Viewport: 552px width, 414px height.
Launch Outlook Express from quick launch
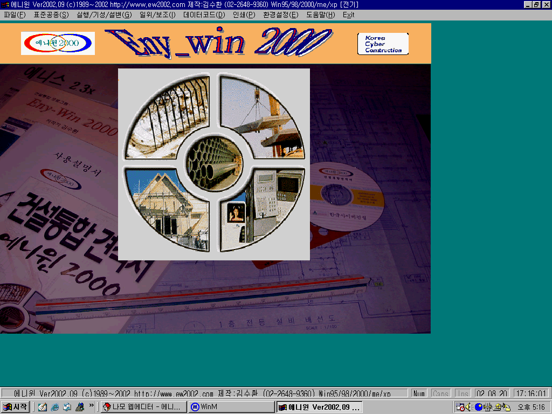[x=67, y=407]
